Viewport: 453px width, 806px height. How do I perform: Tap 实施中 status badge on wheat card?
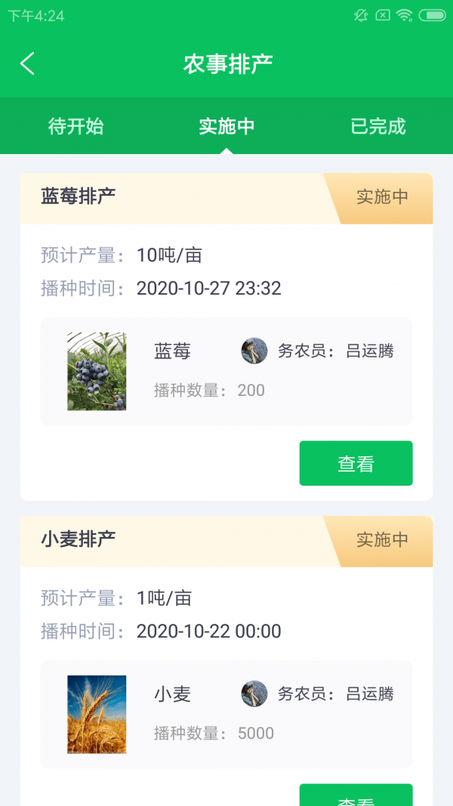[x=382, y=540]
